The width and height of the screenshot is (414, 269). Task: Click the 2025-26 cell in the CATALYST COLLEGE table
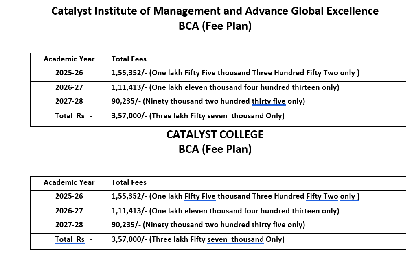click(69, 196)
